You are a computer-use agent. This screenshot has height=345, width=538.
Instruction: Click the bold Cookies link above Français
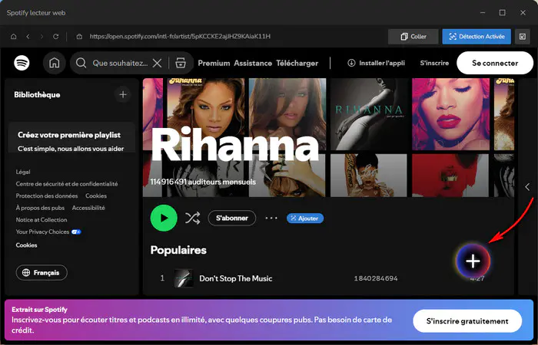26,245
